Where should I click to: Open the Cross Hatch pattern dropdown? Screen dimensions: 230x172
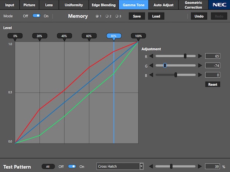coord(141,166)
